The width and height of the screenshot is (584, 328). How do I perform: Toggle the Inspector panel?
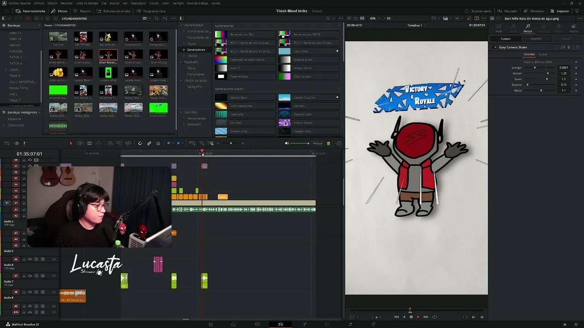560,11
